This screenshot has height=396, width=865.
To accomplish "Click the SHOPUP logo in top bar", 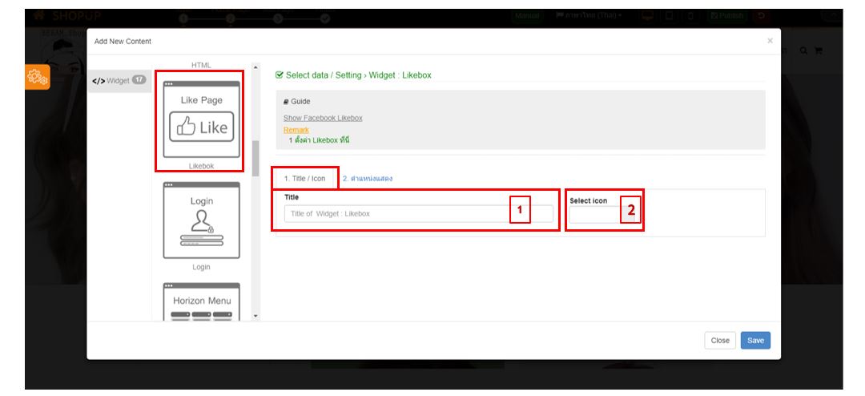I will 67,16.
